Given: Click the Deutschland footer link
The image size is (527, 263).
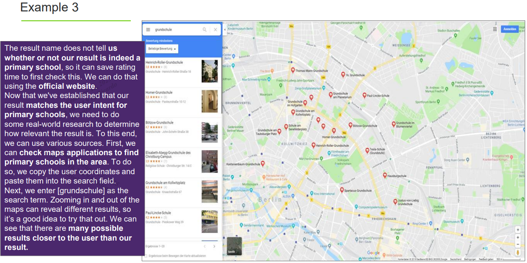Looking at the screenshot, I should click(x=455, y=259).
